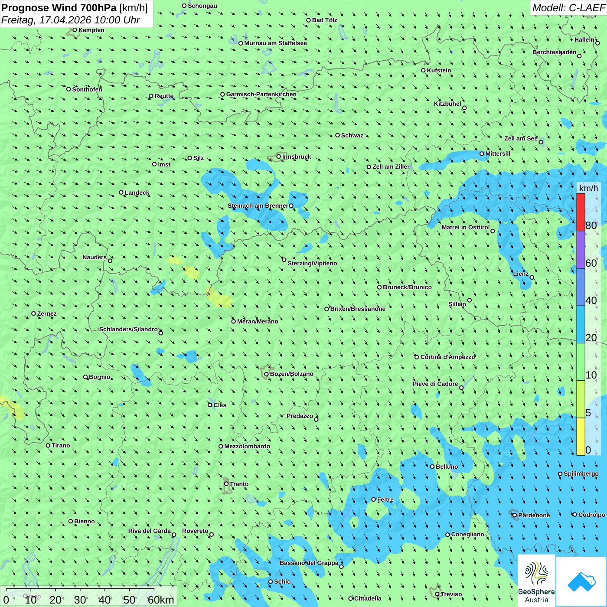Click the Pordenone city label
The width and height of the screenshot is (607, 607).
534,515
